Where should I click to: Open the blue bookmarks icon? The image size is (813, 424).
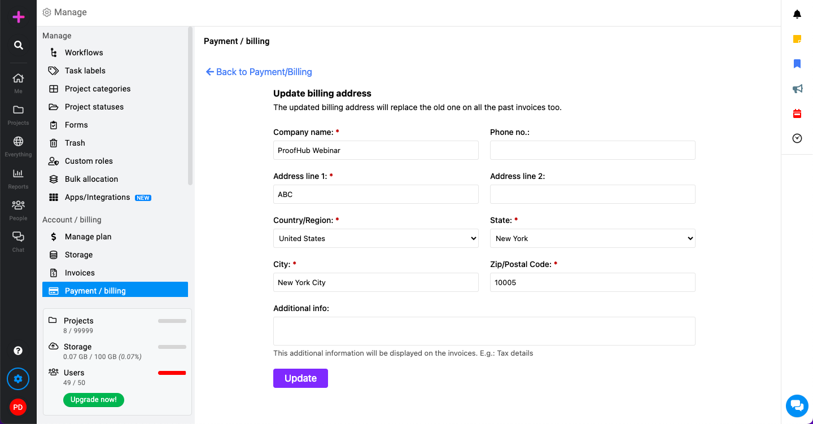pyautogui.click(x=797, y=64)
